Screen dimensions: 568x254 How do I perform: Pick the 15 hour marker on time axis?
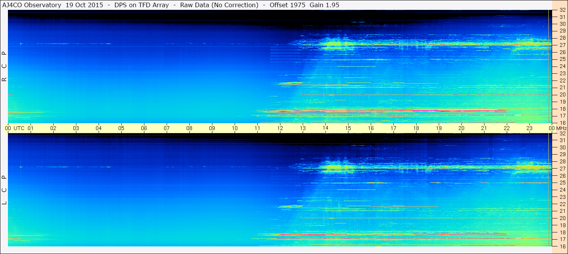pyautogui.click(x=348, y=128)
